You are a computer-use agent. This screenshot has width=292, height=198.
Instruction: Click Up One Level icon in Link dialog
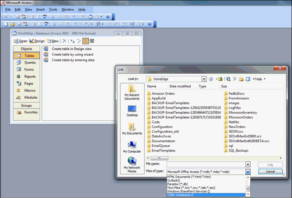tap(220, 79)
